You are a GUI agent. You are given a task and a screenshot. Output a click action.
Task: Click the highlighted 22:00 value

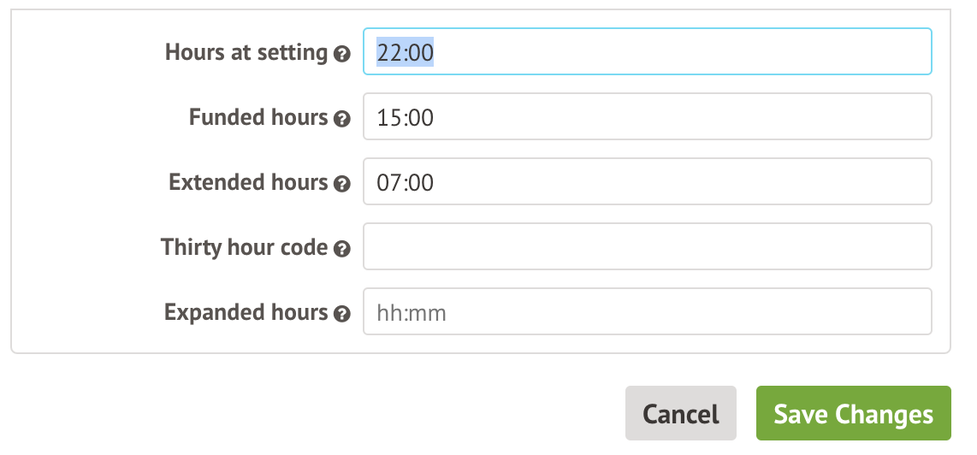tap(406, 52)
